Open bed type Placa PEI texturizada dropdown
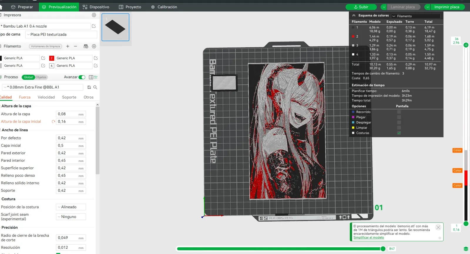The image size is (470, 254). point(61,34)
